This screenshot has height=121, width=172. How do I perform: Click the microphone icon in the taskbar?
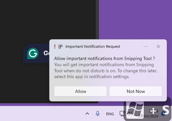(x=97, y=114)
